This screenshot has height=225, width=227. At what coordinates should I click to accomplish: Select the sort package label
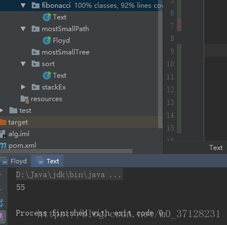coord(48,64)
